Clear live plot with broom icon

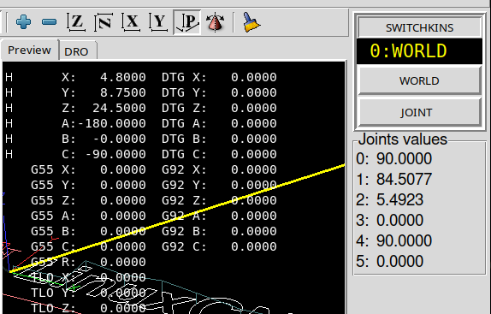251,22
